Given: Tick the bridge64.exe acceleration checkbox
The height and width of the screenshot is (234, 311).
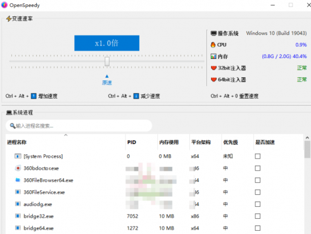Looking at the screenshot, I should 258,228.
